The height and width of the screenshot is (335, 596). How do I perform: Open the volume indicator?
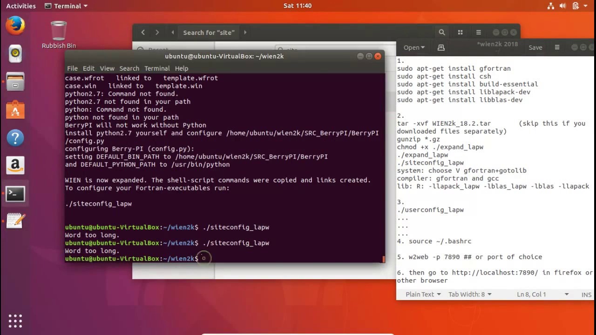pos(562,6)
